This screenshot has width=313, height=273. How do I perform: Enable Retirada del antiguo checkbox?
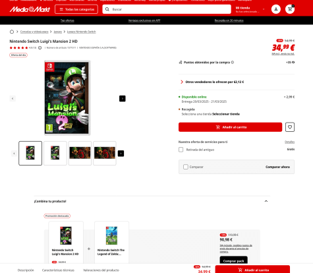pos(181,150)
